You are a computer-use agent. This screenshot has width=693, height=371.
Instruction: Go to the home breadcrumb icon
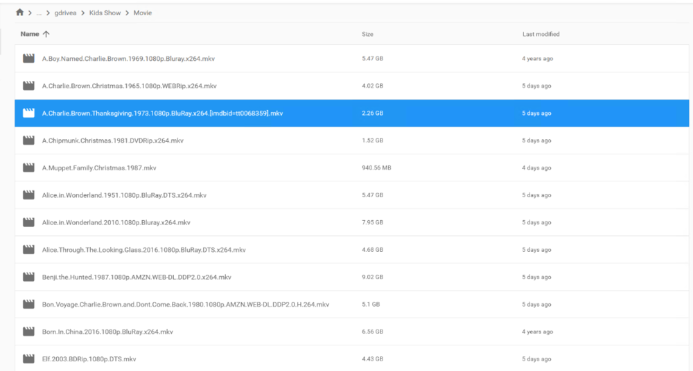[19, 12]
